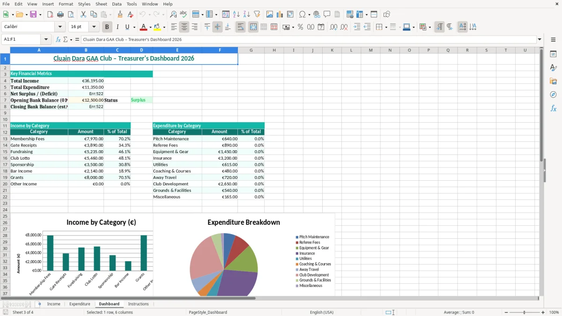
Task: Toggle Center Horizontally alignment
Action: coord(184,27)
